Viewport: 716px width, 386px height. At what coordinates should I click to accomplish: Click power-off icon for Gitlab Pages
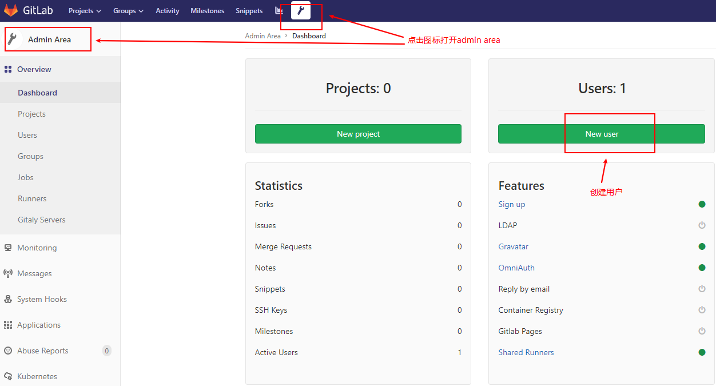coord(702,331)
